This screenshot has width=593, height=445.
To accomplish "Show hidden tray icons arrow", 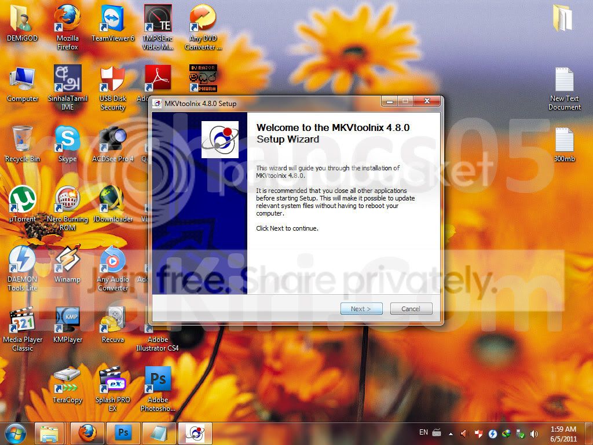I will tap(451, 434).
